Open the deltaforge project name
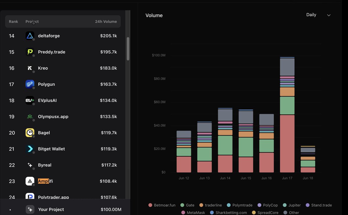The height and width of the screenshot is (215, 348). [49, 36]
